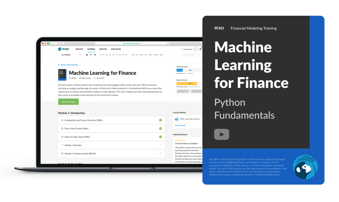Click the clock icon in forum bar
Viewport: 339px width, 202px height.
87,55
